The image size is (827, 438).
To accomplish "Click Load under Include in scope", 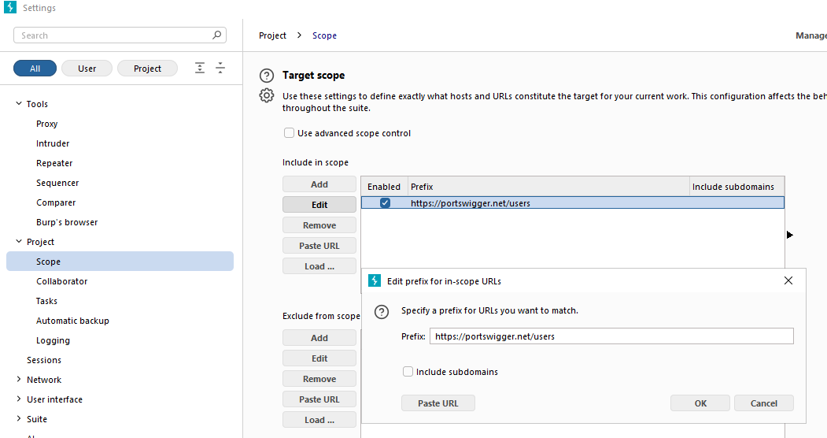I will coord(319,266).
